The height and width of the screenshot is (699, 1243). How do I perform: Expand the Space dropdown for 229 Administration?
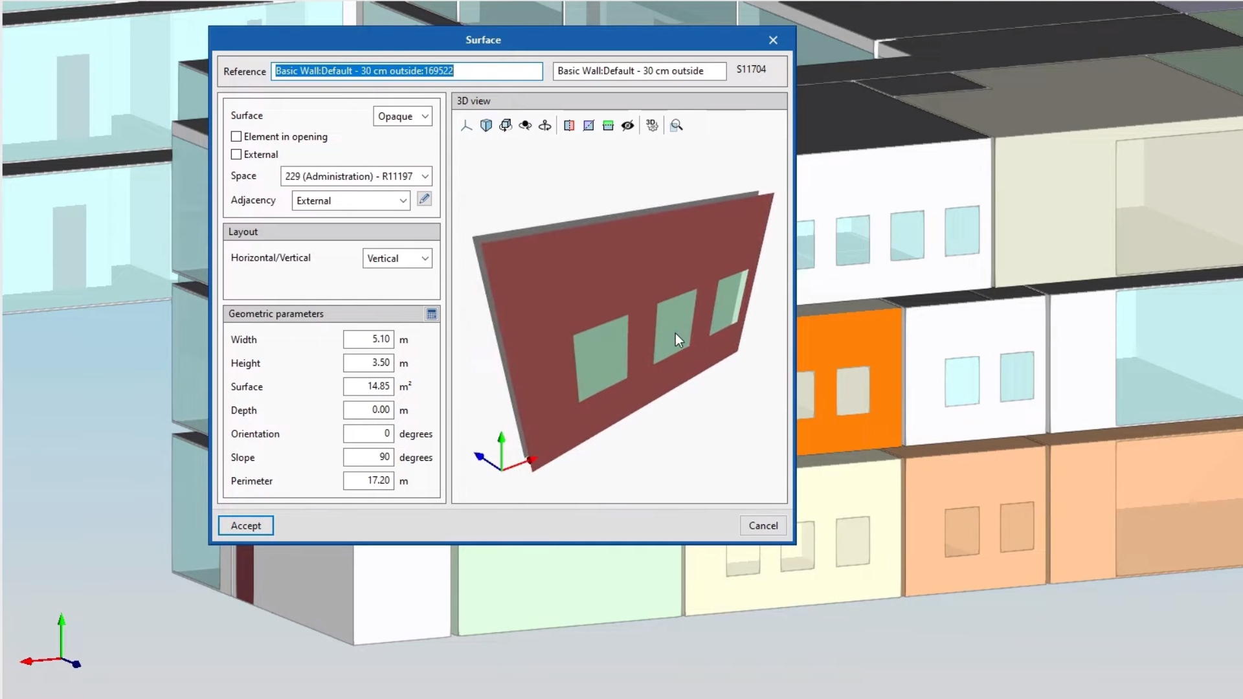point(356,176)
